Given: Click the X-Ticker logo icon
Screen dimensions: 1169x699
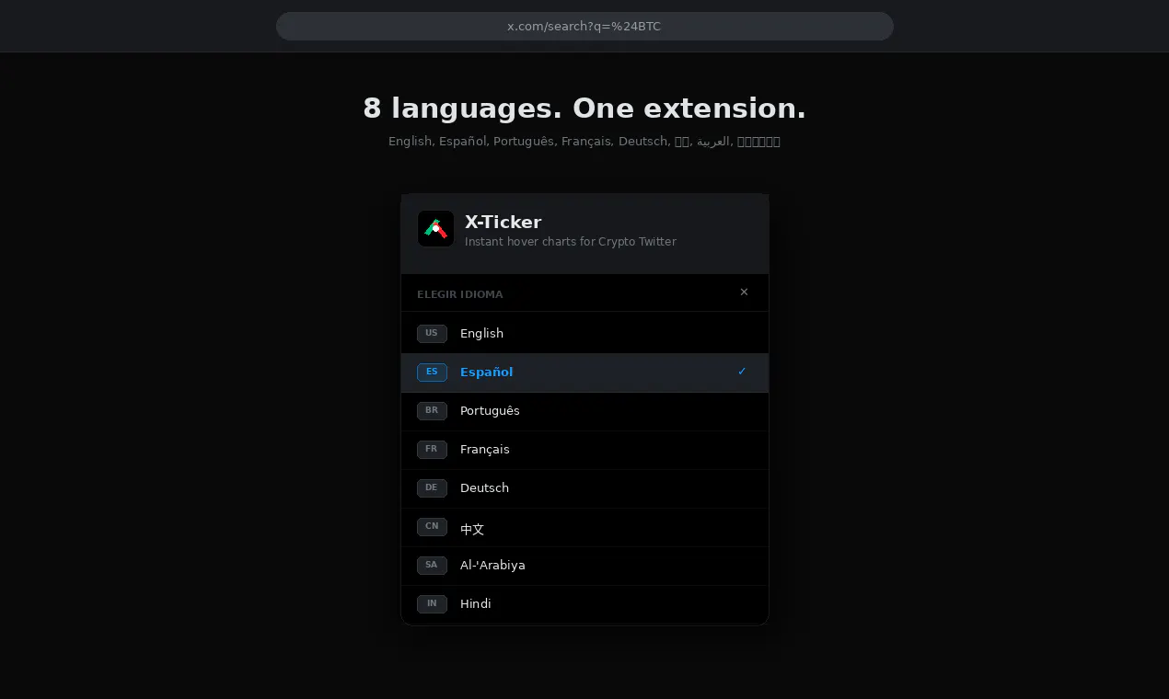Looking at the screenshot, I should pyautogui.click(x=435, y=229).
